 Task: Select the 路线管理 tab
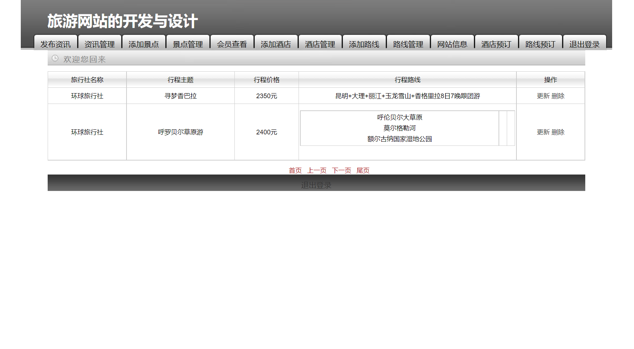[x=408, y=44]
